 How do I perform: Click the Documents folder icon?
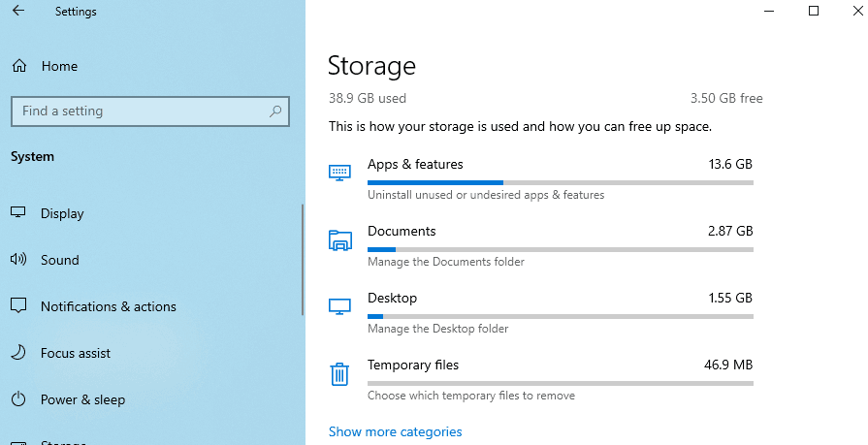[x=339, y=239]
